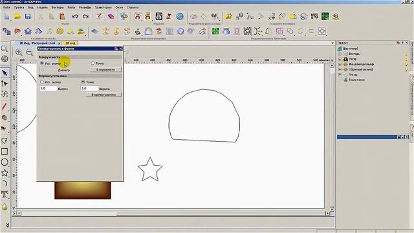Click the Ширина input field

(89, 89)
